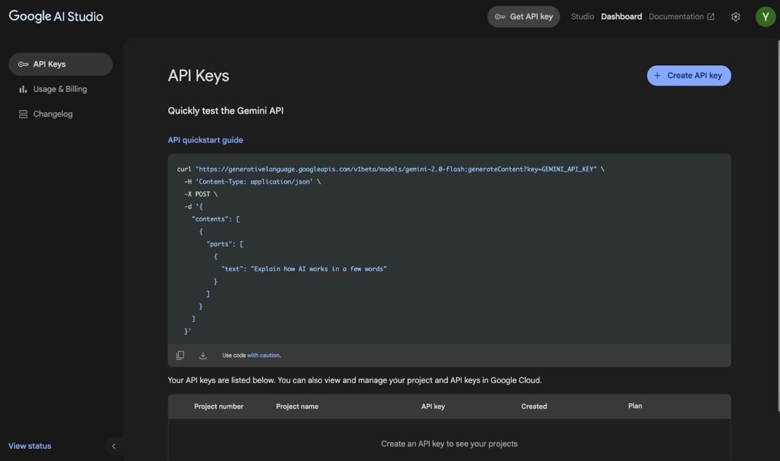Open the API quickstart guide link
The width and height of the screenshot is (780, 461).
tap(205, 139)
